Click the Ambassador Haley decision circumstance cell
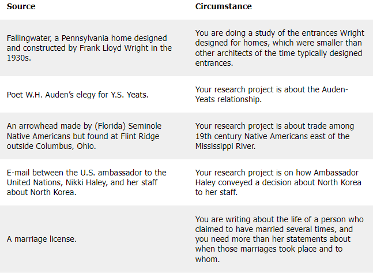 [278, 182]
